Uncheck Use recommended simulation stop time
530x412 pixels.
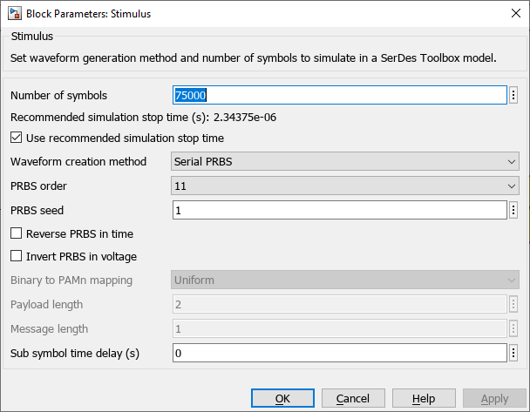(x=16, y=138)
